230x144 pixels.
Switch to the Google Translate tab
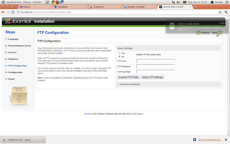tap(140, 7)
